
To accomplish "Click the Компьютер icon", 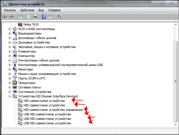I will (x=15, y=56).
